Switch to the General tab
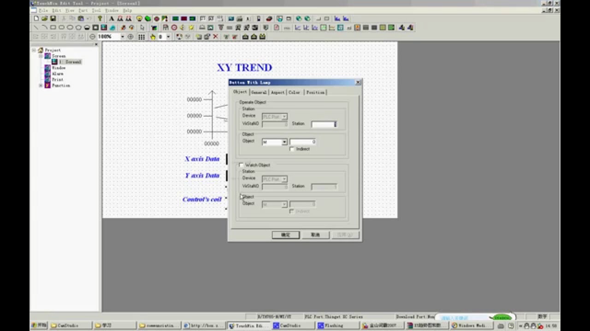Screen dimensions: 590x331 259,92
